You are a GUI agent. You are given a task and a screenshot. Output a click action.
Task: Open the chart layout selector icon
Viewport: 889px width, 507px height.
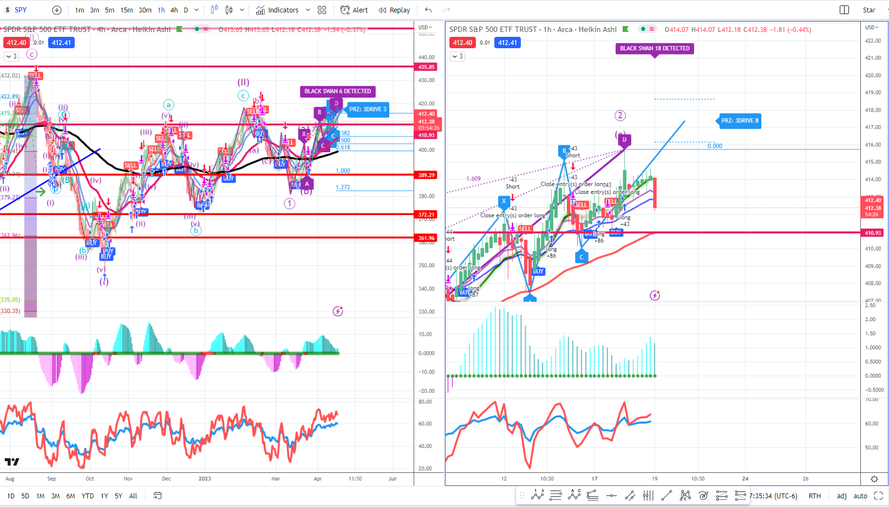tap(844, 10)
